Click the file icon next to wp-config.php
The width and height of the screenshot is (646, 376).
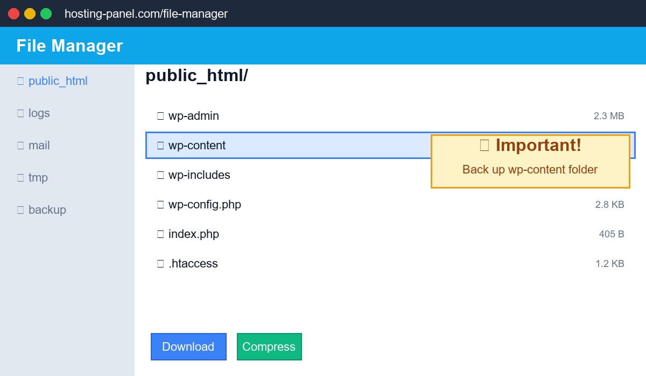click(160, 204)
